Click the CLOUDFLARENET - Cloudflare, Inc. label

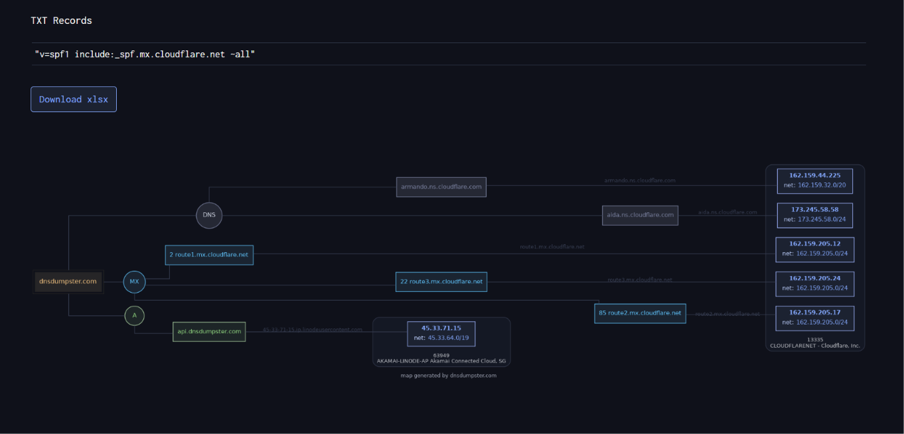(x=814, y=346)
